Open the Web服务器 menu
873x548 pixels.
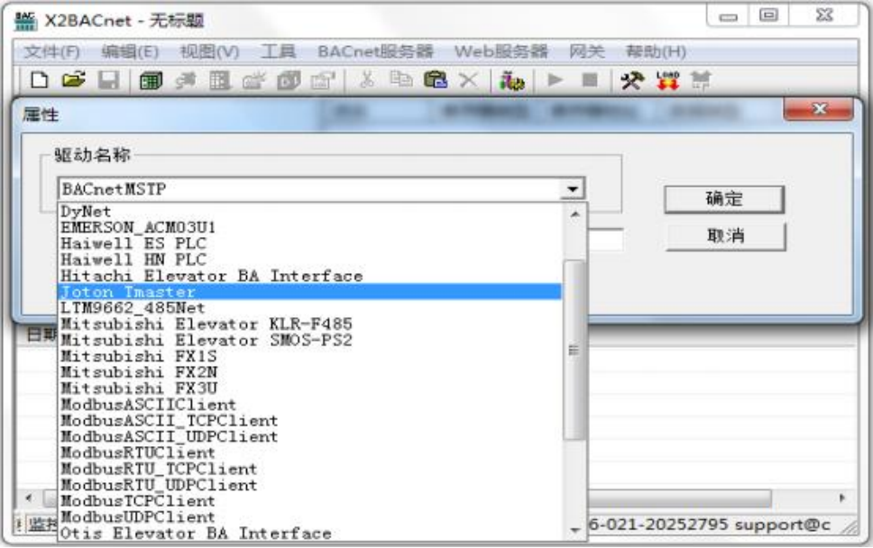click(501, 51)
